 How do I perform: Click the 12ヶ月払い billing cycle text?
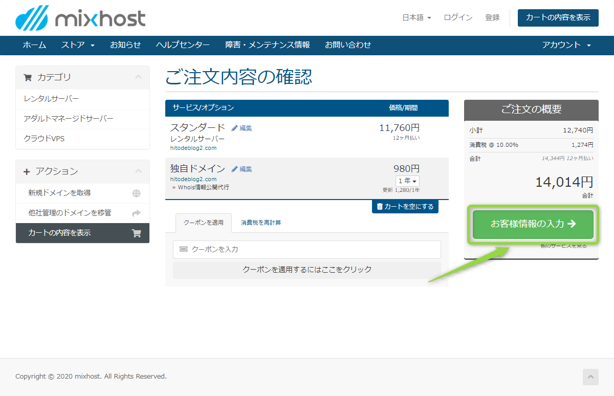(x=406, y=138)
